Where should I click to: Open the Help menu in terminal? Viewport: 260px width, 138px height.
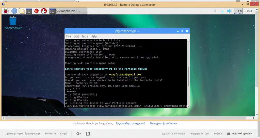(x=93, y=36)
